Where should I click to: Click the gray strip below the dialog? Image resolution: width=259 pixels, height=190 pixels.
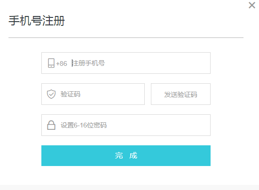[x=130, y=187]
